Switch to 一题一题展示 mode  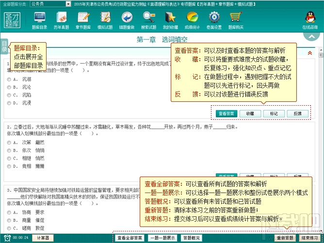162,238
